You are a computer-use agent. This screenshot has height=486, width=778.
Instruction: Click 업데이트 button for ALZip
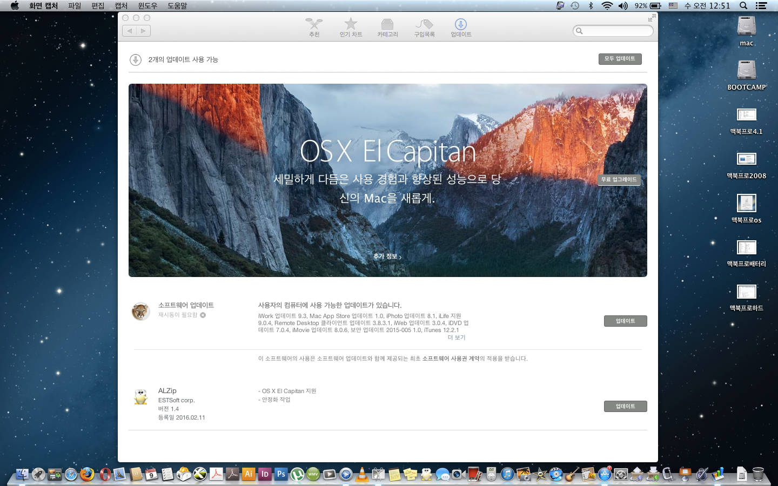point(625,407)
